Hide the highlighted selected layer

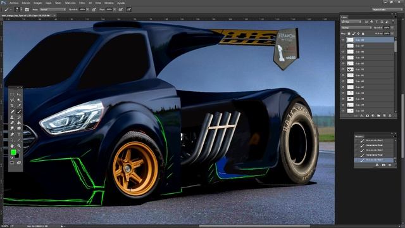[343, 40]
